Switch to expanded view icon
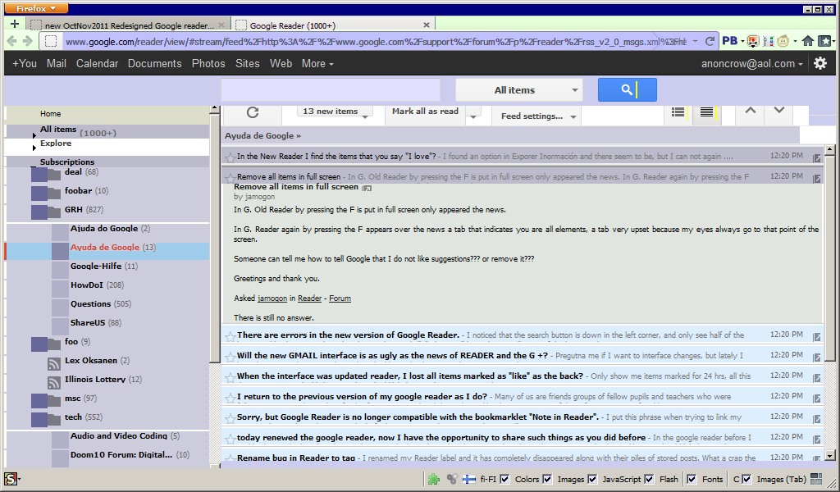 coord(678,112)
